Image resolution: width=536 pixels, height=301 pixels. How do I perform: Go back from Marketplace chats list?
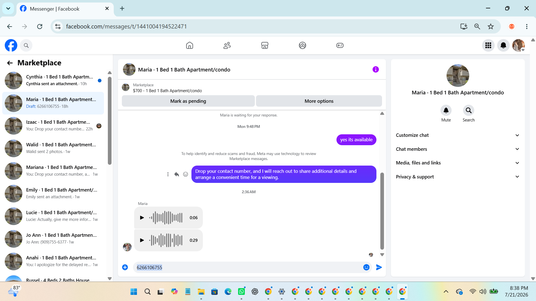pos(10,63)
